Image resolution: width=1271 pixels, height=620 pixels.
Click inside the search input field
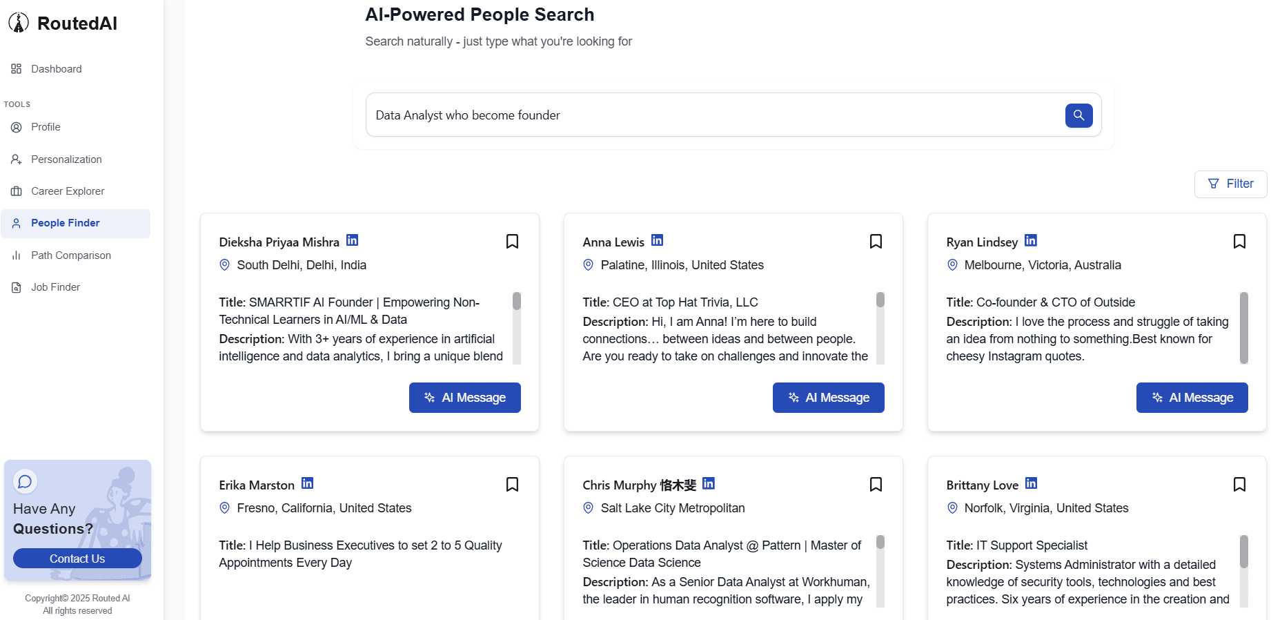pos(690,115)
